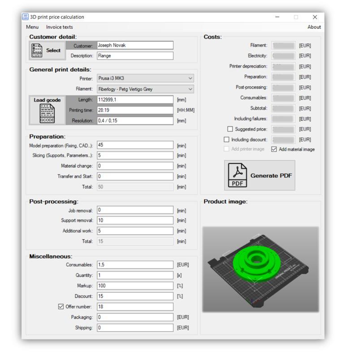The height and width of the screenshot is (352, 346).
Task: Click the Preparation Total field showing 50
Action: pyautogui.click(x=135, y=187)
